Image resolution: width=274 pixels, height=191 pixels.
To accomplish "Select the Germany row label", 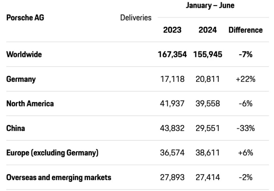I will pyautogui.click(x=21, y=79).
